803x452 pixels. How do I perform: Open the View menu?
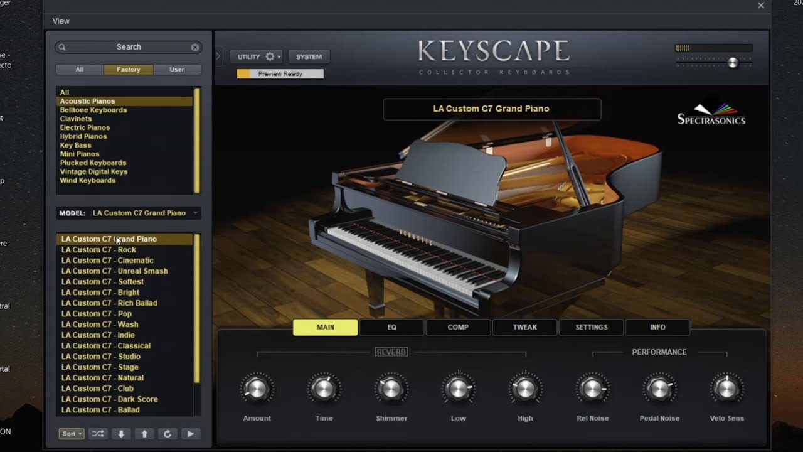(61, 21)
